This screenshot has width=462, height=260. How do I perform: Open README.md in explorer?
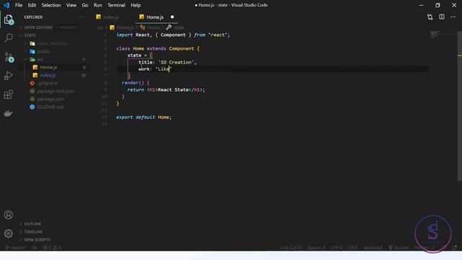point(50,107)
